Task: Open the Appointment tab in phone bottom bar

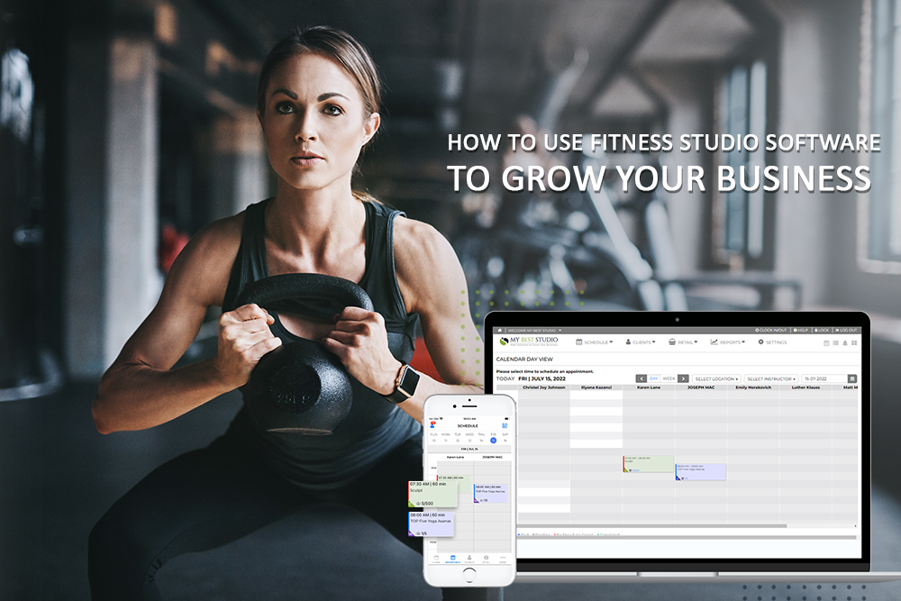Action: coord(453,559)
